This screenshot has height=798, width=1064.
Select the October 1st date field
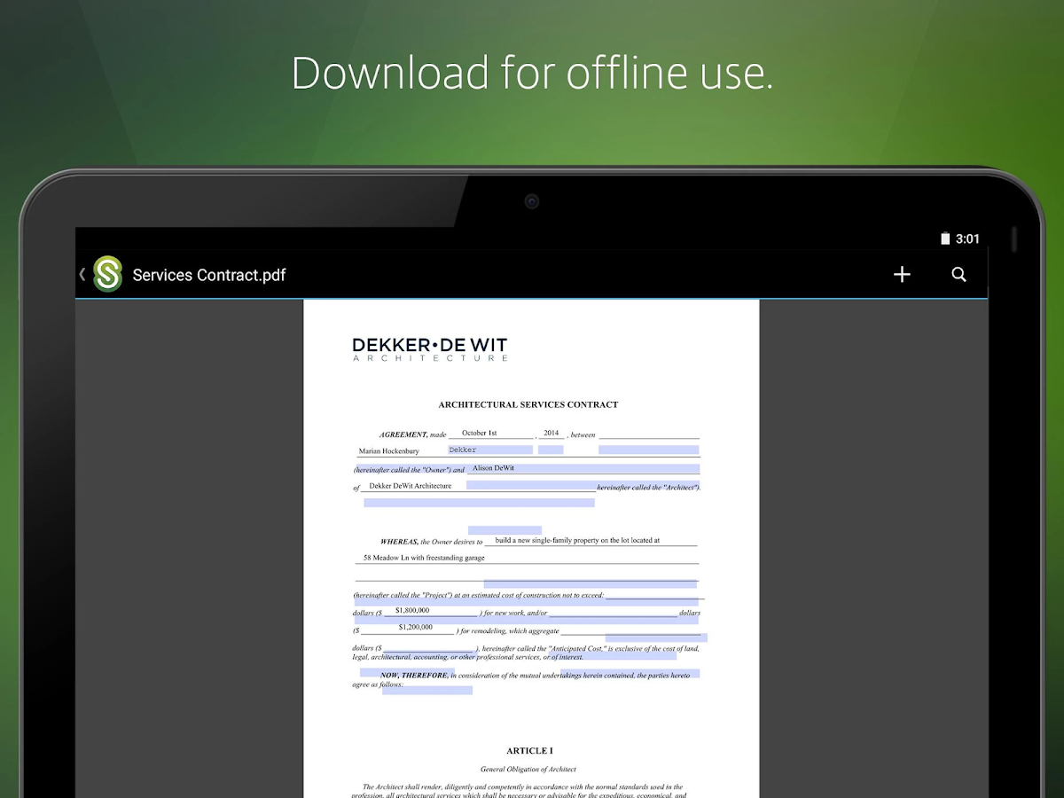click(490, 434)
